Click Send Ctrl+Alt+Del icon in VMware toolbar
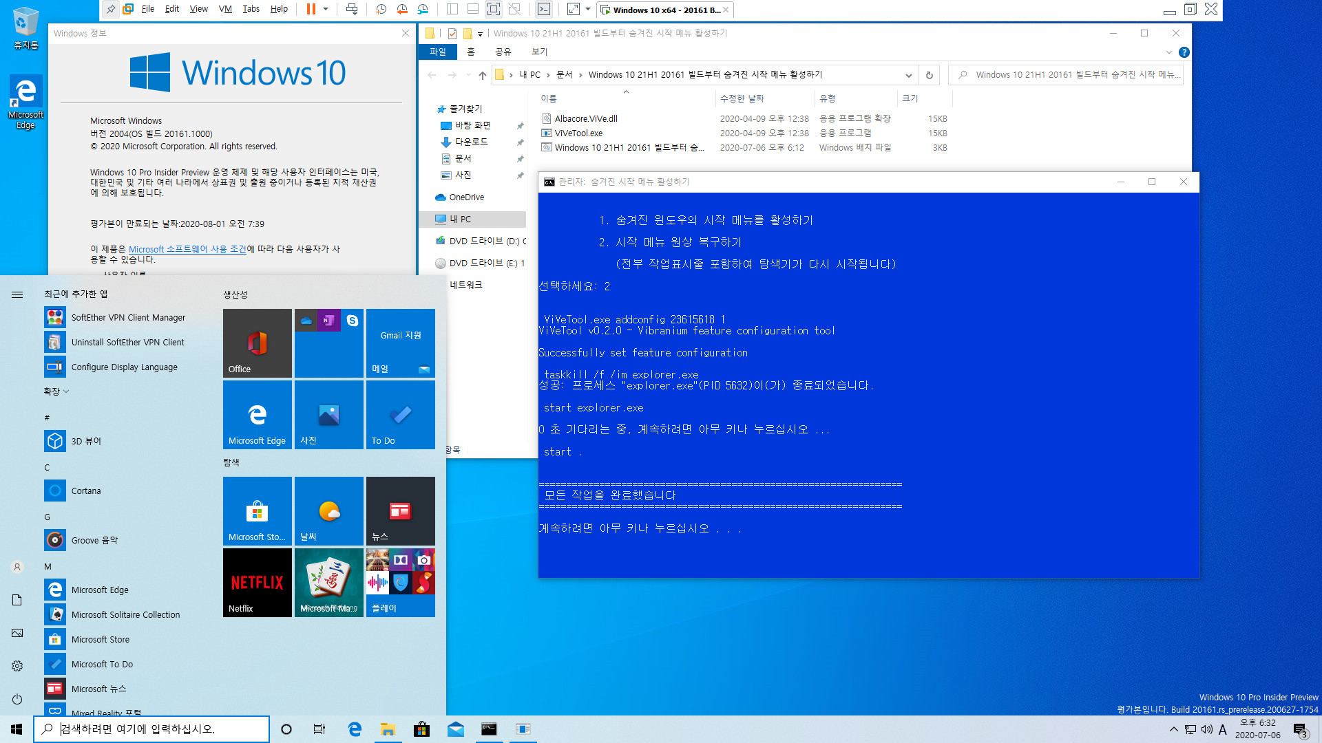The height and width of the screenshot is (743, 1322). (352, 9)
